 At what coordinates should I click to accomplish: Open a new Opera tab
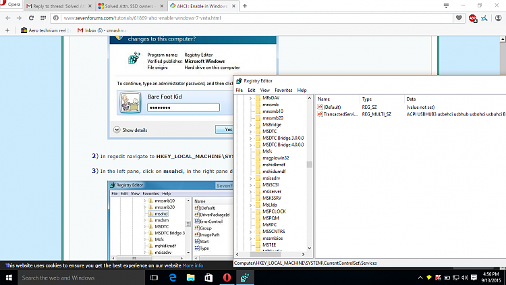click(x=245, y=6)
